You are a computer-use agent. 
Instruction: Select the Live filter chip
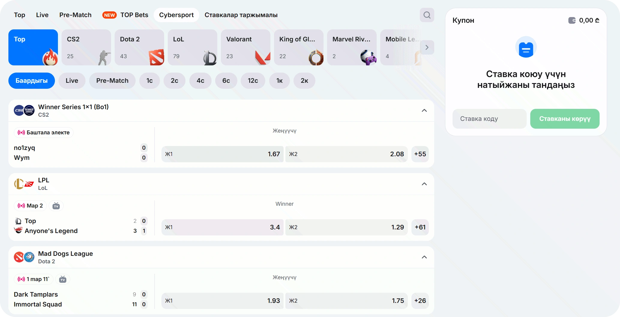(x=72, y=81)
